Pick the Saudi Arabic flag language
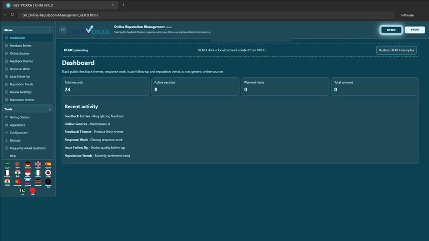Image resolution: width=429 pixels, height=241 pixels. pos(8,164)
